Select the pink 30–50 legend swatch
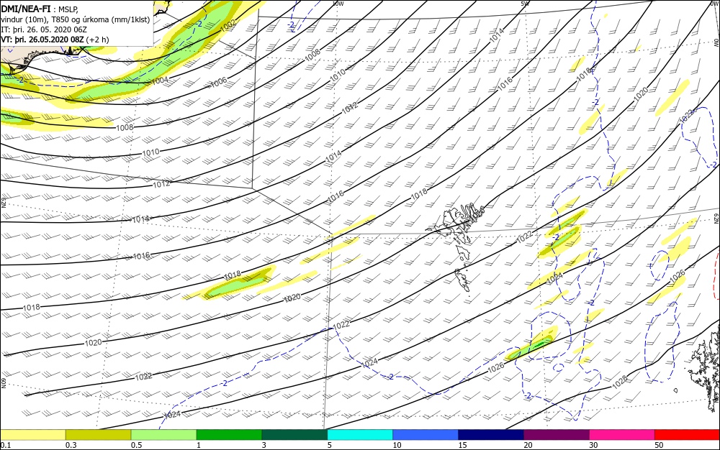Image resolution: width=720 pixels, height=450 pixels. click(622, 435)
